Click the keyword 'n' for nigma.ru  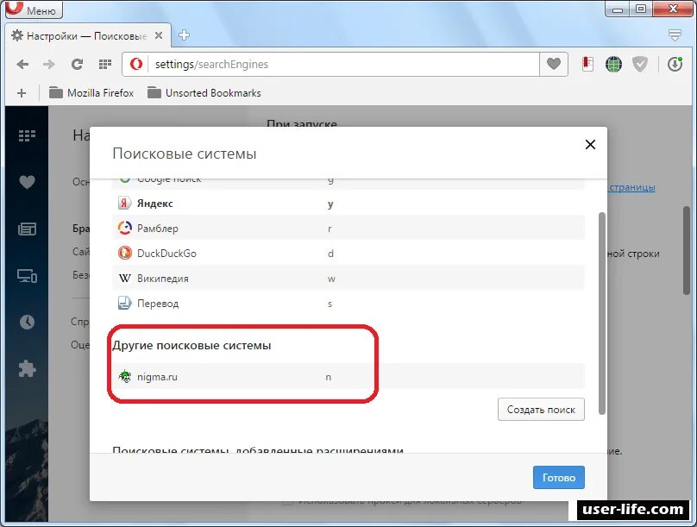(328, 377)
